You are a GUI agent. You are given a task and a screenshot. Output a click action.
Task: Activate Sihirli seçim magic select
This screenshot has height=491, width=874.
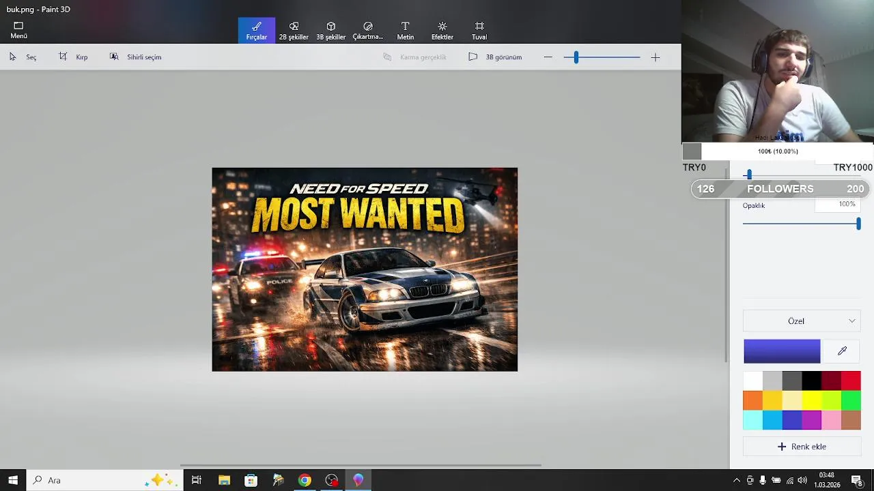tap(135, 57)
